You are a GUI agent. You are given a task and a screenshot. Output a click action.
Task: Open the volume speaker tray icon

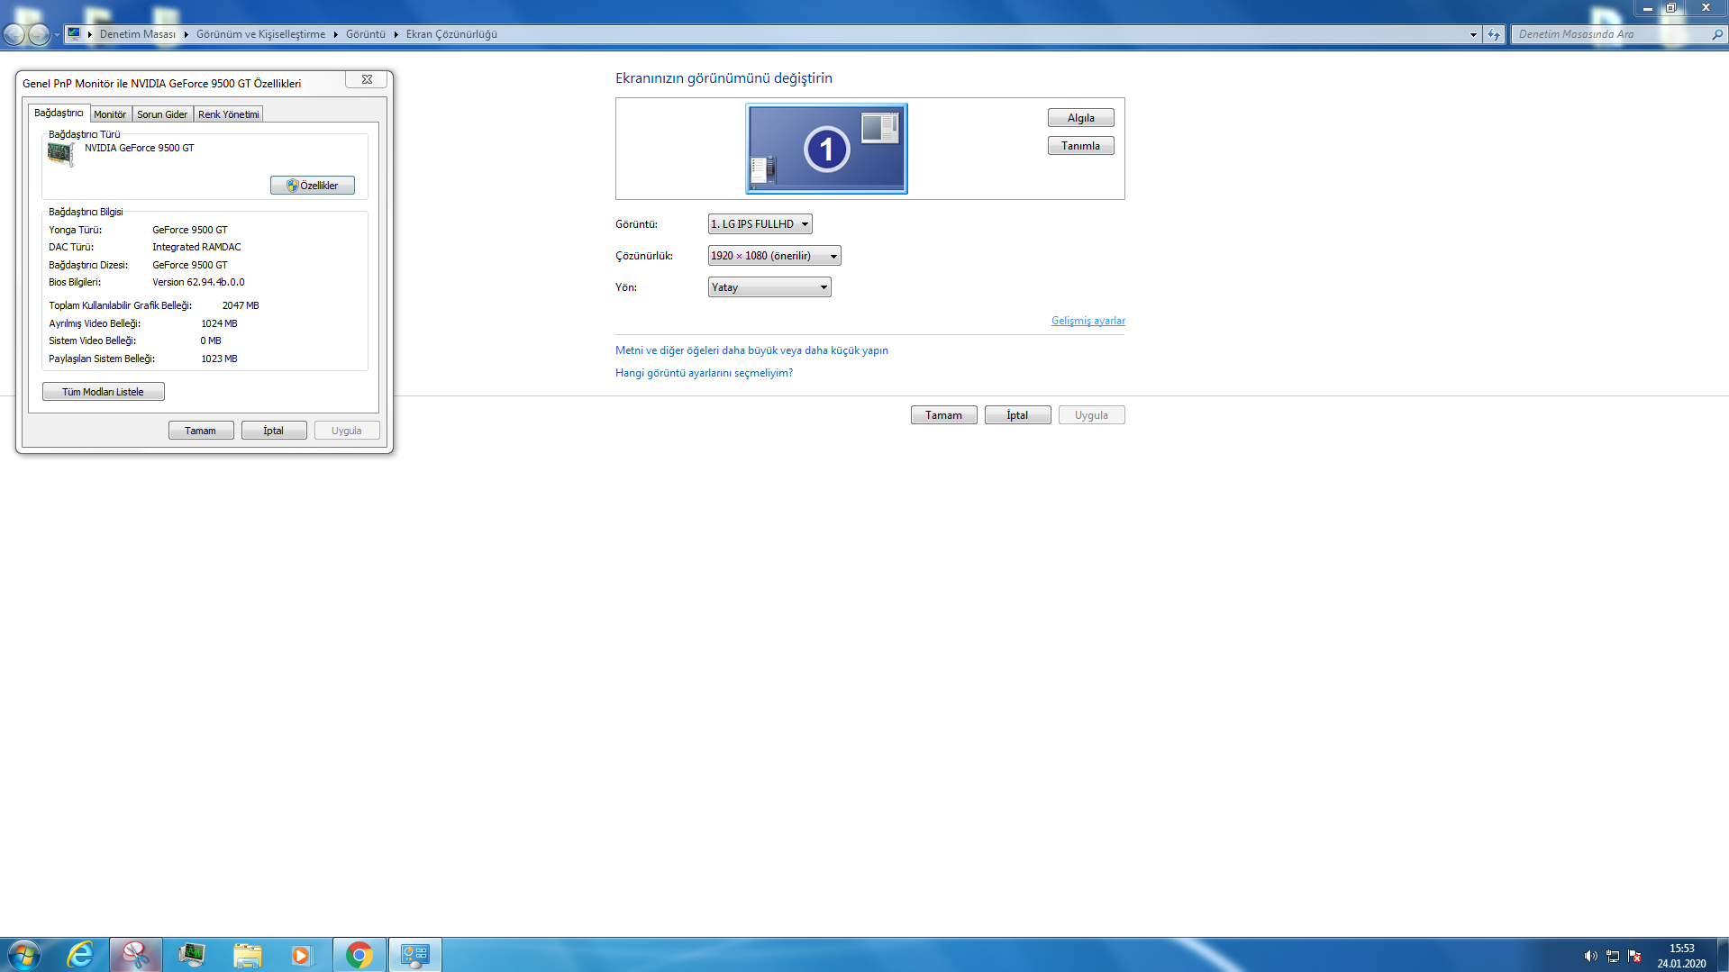point(1590,956)
